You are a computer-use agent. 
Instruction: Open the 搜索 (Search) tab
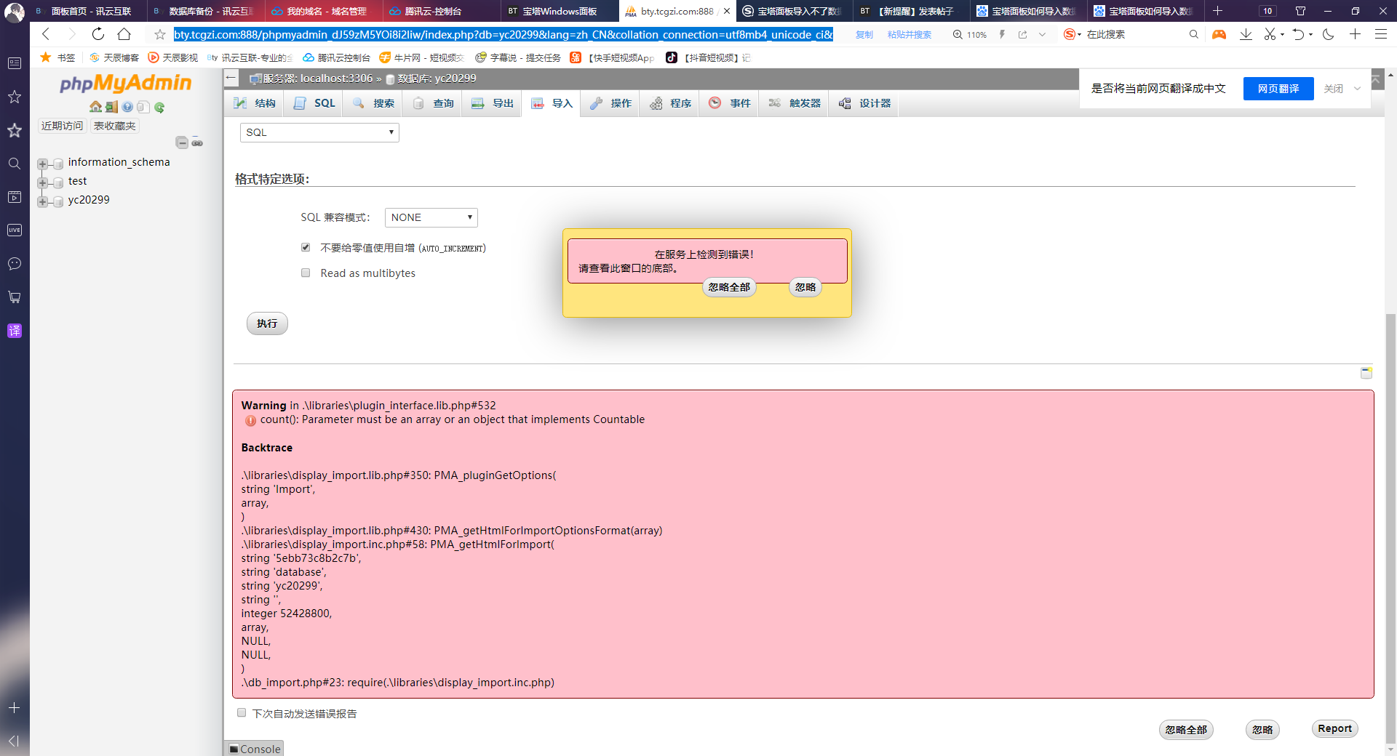click(373, 103)
